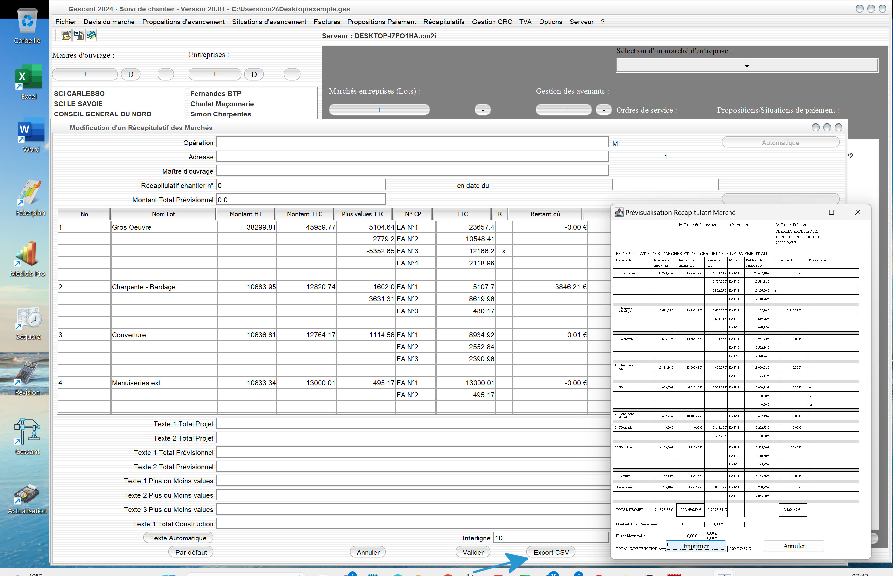Screen dimensions: 893x576
Task: Click the Export CSV button
Action: [551, 552]
